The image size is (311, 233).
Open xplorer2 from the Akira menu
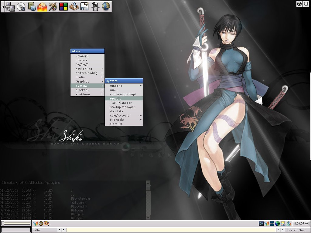pyautogui.click(x=87, y=56)
